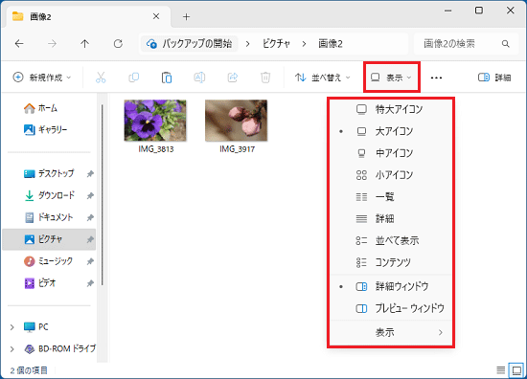
Task: Select 一覧 list view option
Action: tap(391, 197)
